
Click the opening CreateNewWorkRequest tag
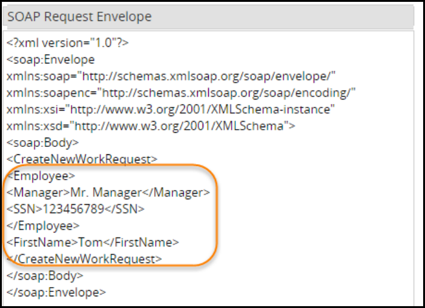click(x=82, y=160)
